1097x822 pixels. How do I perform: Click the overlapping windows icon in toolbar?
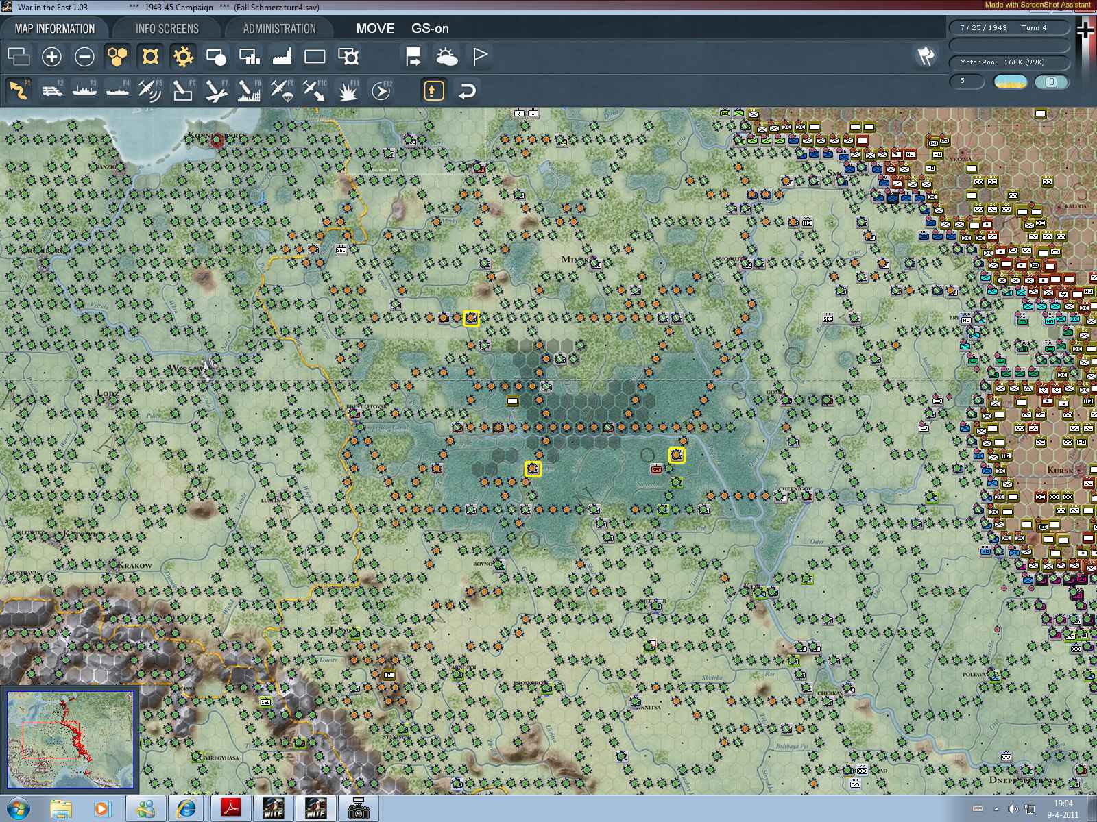19,56
